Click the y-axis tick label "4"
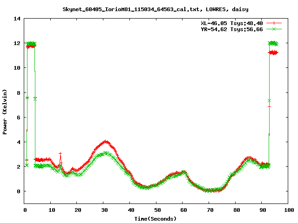 tap(19, 142)
